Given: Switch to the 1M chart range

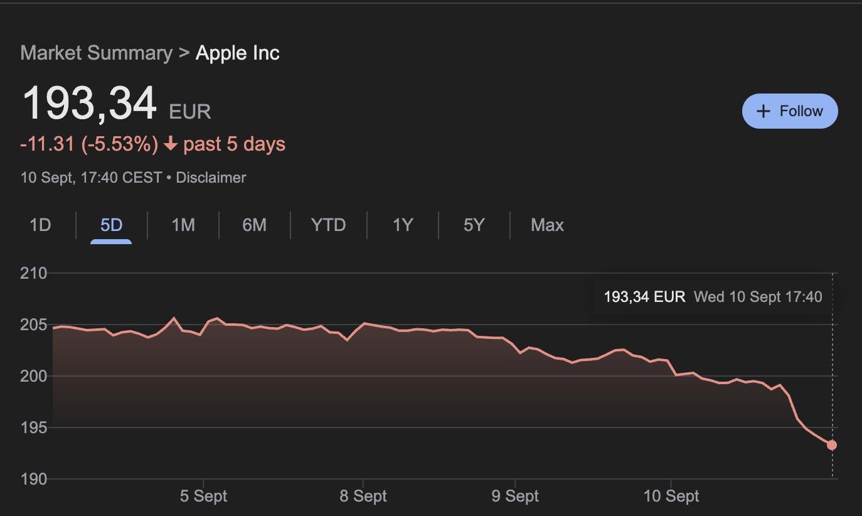Looking at the screenshot, I should tap(183, 225).
